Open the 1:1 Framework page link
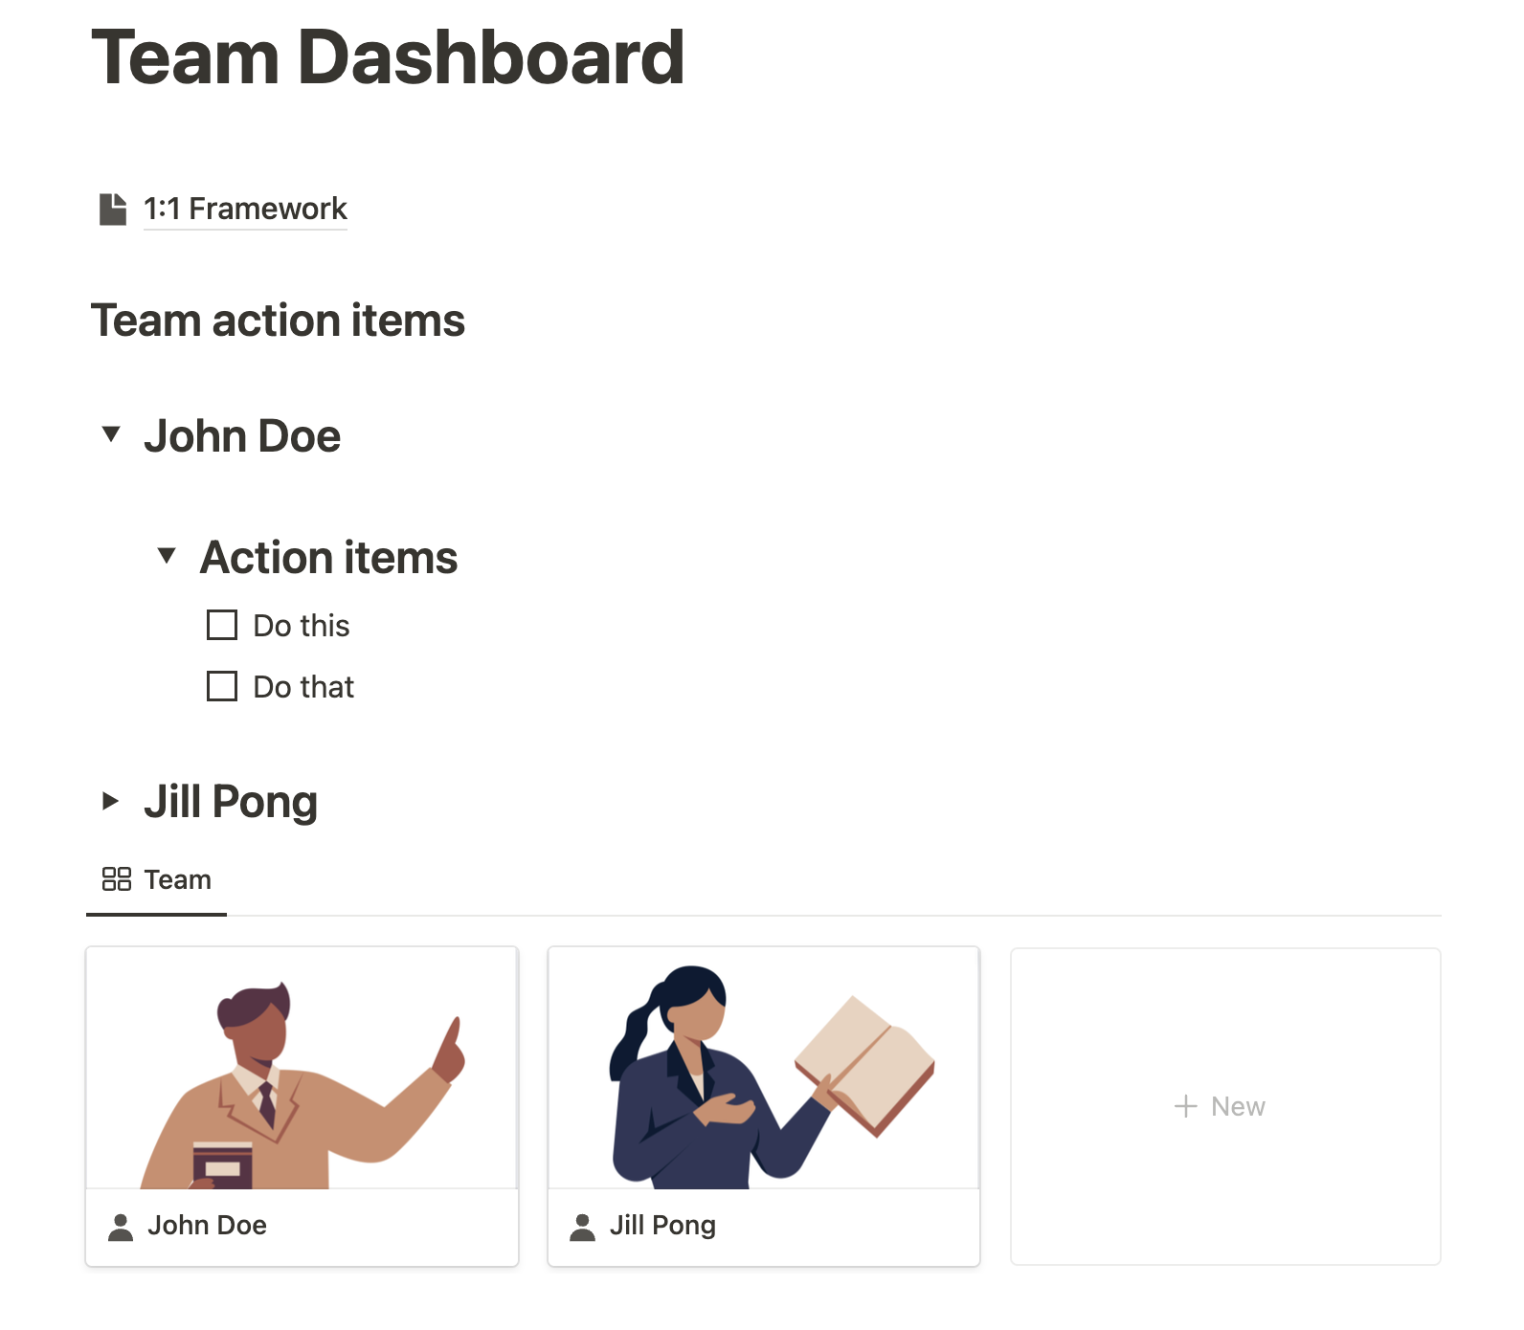The height and width of the screenshot is (1330, 1524). 245,209
